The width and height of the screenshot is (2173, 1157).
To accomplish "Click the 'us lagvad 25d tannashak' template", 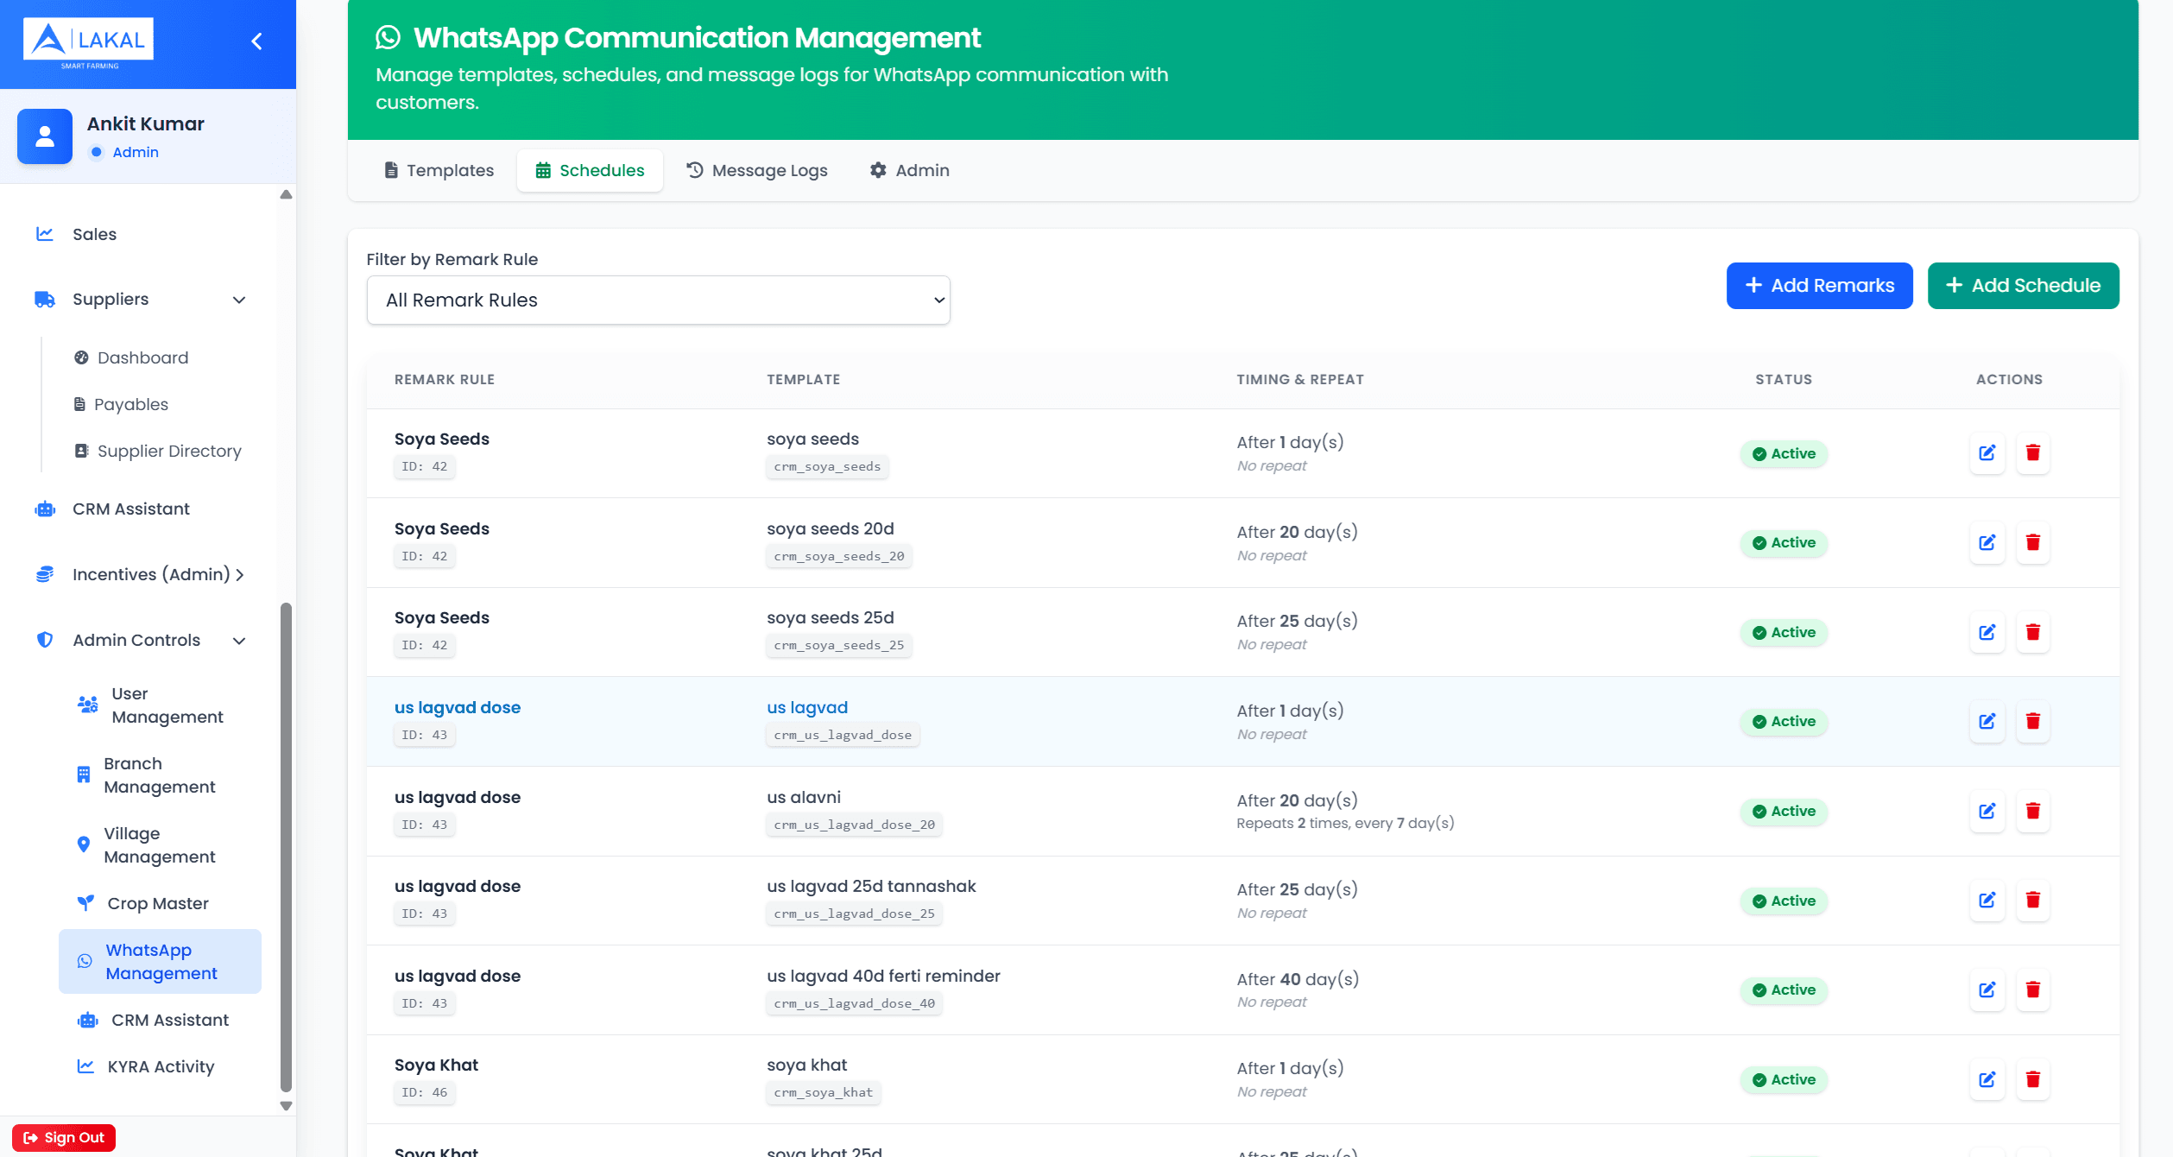I will coord(871,886).
